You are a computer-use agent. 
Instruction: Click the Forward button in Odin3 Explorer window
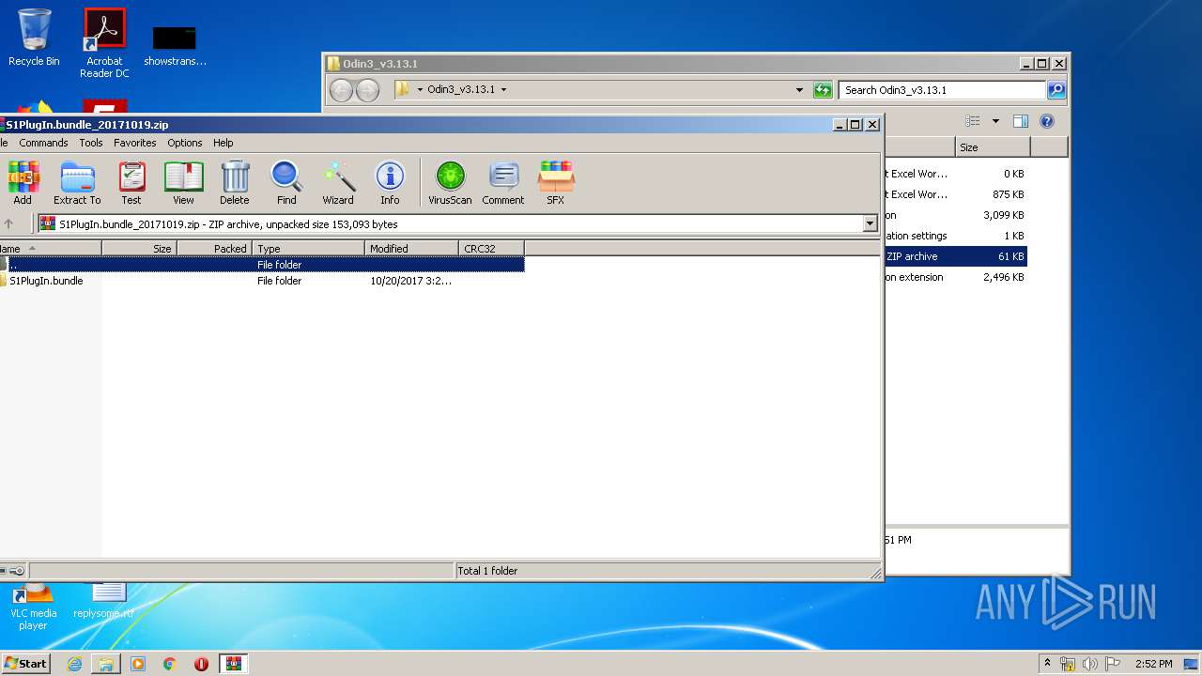tap(368, 90)
